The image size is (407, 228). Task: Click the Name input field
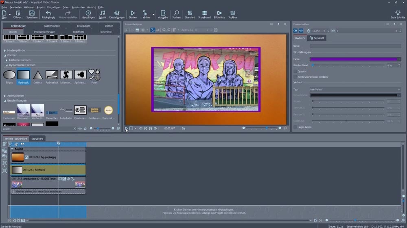[355, 46]
